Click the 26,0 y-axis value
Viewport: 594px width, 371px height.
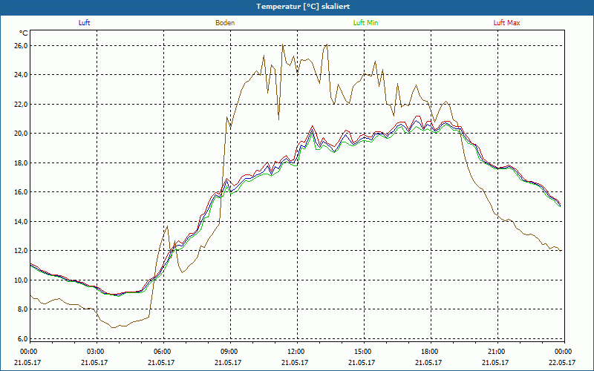point(21,46)
